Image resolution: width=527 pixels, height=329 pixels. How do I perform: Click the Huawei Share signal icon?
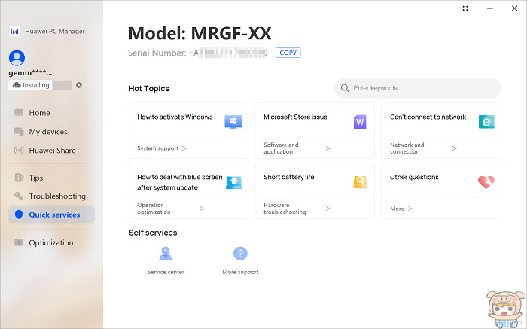pyautogui.click(x=19, y=151)
